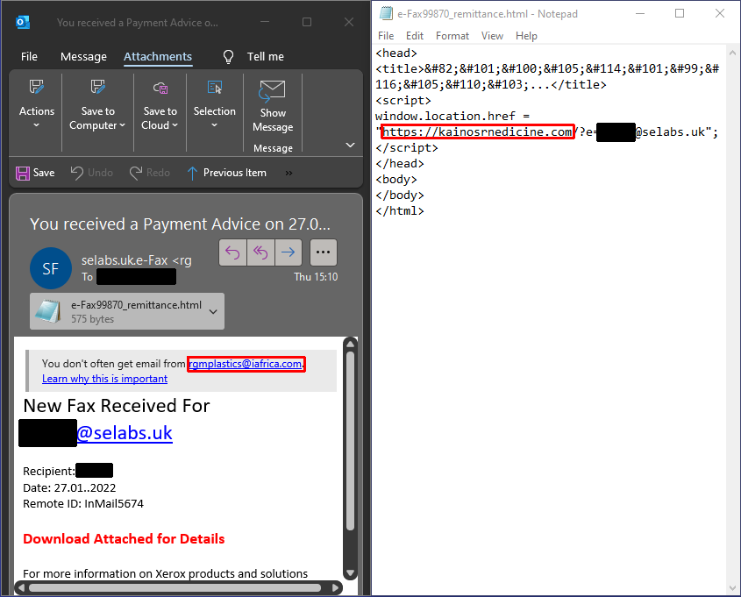Viewport: 741px width, 597px height.
Task: Click the horizontal scrollbar left arrow
Action: click(x=20, y=587)
